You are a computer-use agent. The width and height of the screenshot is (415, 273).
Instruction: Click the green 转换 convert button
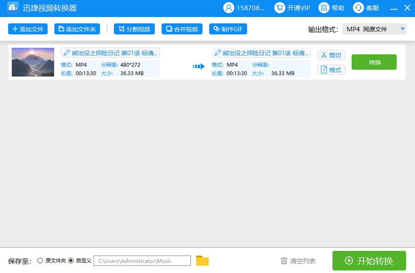pyautogui.click(x=374, y=62)
